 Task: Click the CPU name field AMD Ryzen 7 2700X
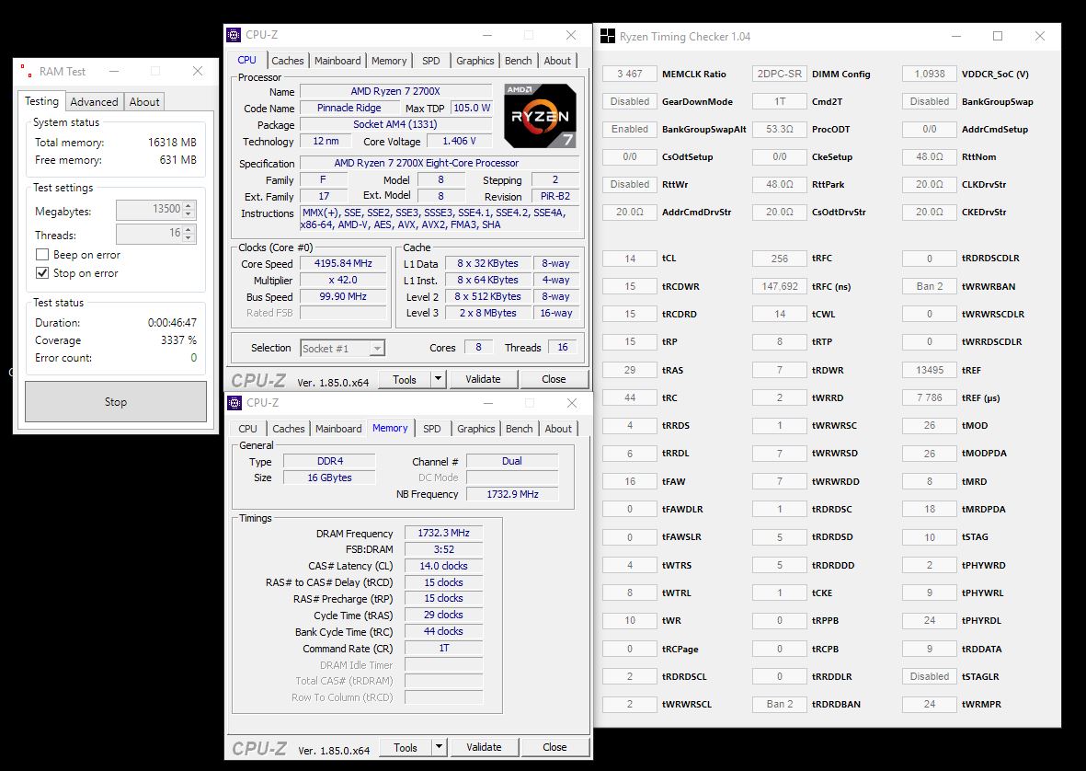pos(394,91)
